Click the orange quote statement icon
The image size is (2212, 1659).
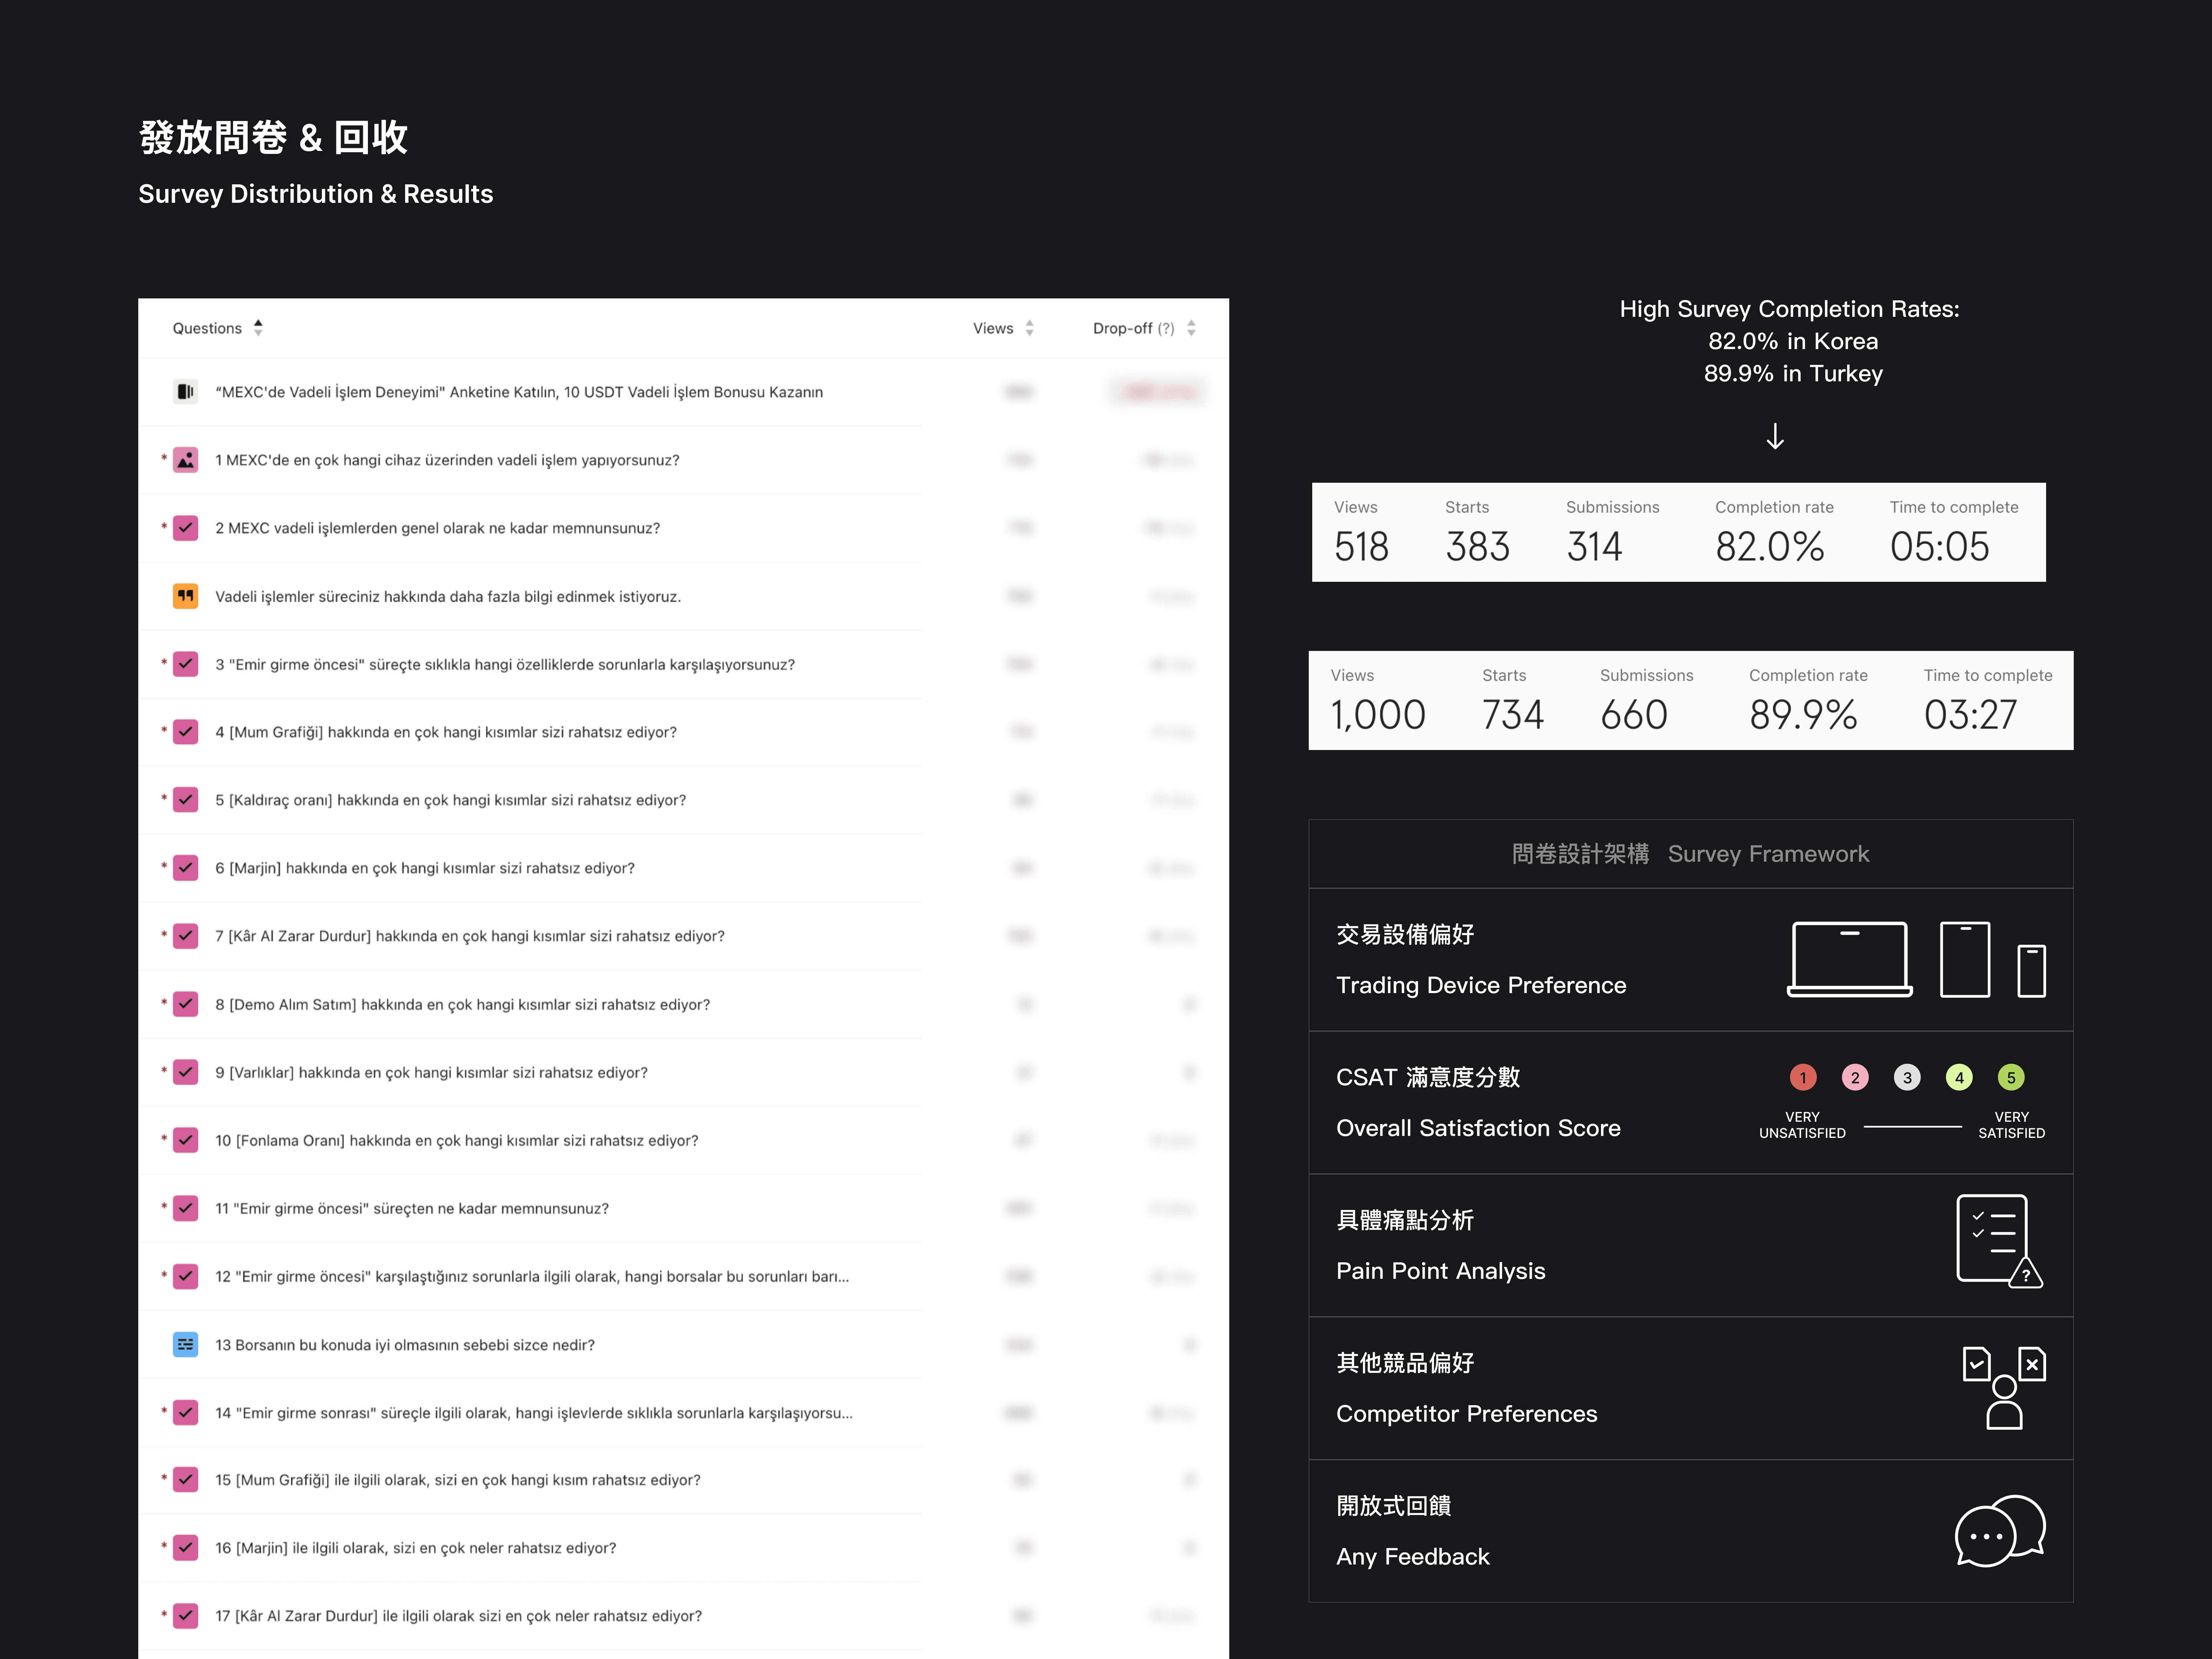point(185,596)
